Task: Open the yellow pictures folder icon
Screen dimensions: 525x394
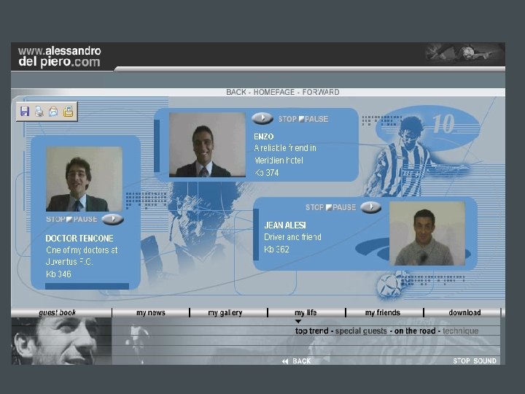Action: click(68, 111)
